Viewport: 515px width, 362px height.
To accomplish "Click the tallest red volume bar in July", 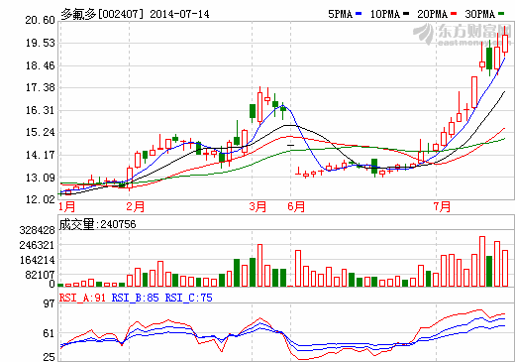I will (482, 261).
